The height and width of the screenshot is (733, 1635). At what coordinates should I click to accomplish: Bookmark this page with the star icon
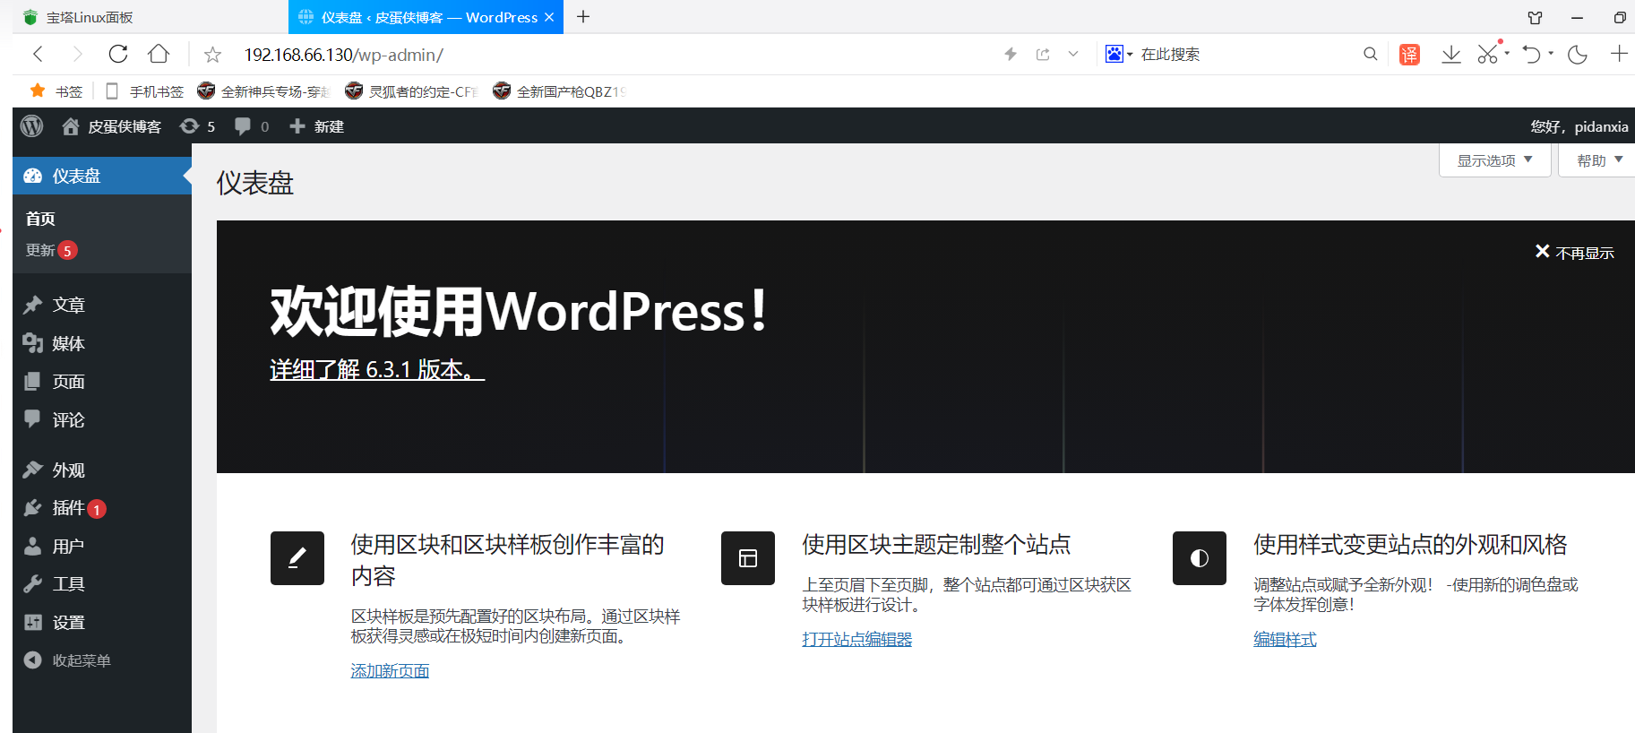coord(212,55)
